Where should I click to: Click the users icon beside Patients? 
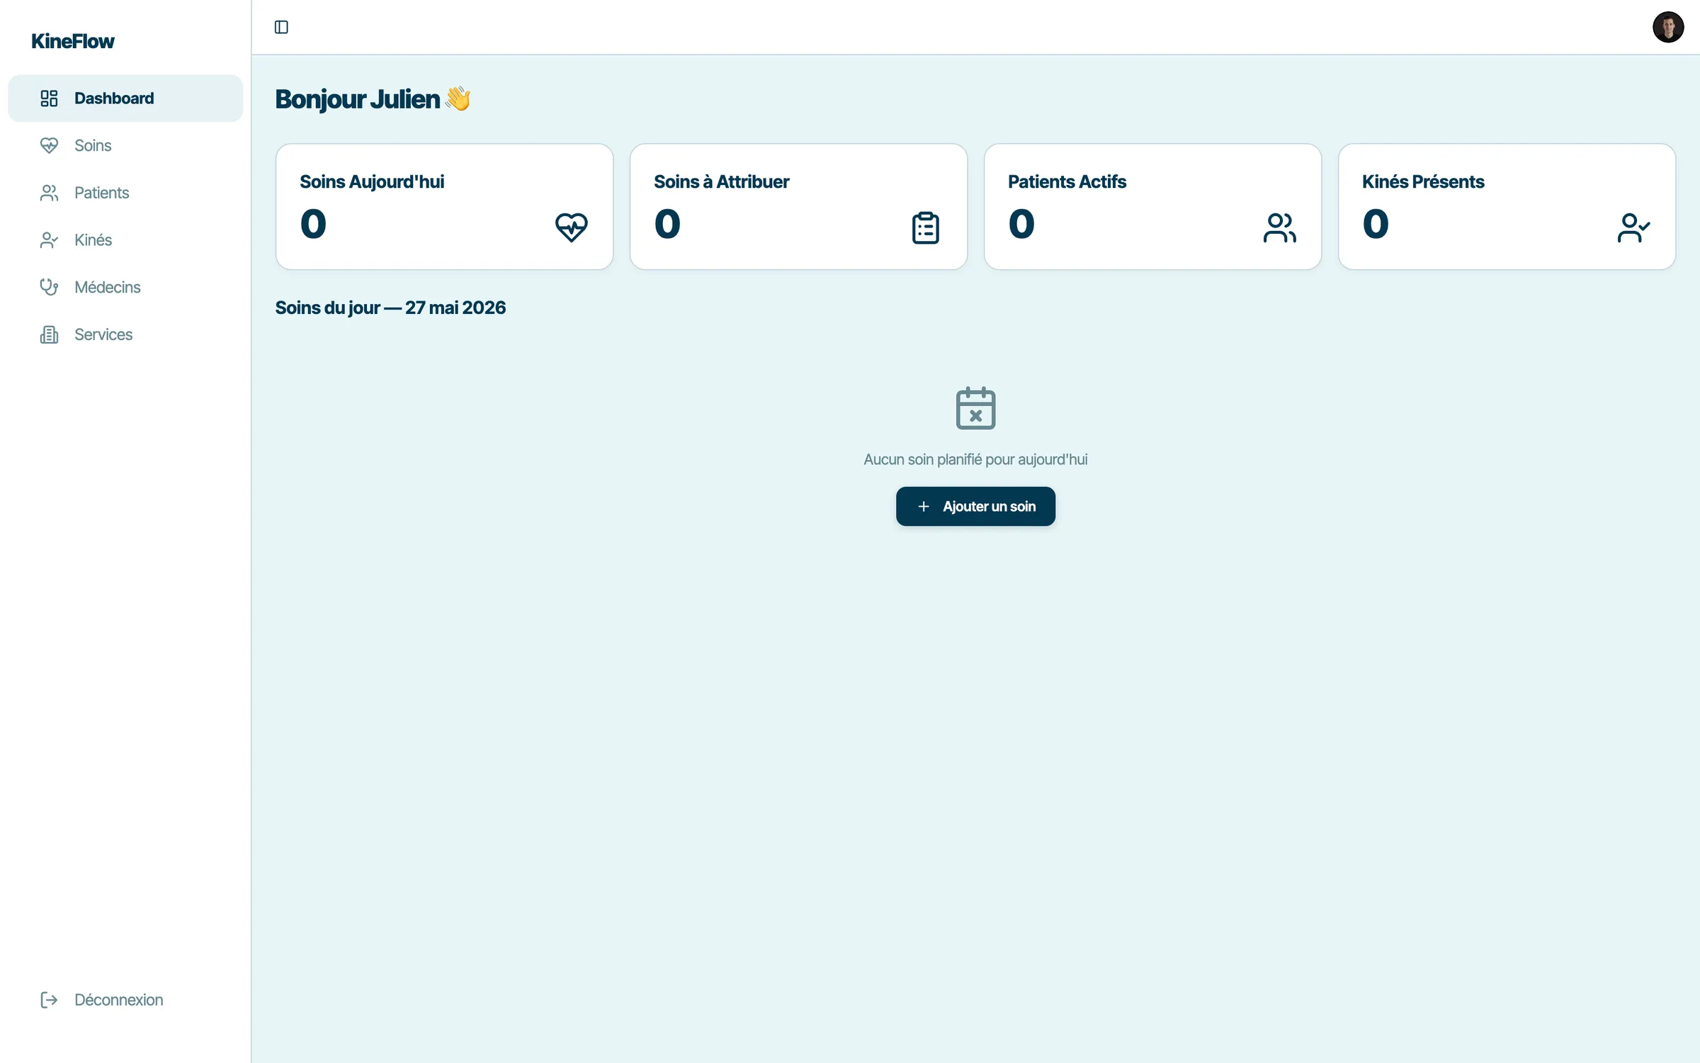point(49,193)
